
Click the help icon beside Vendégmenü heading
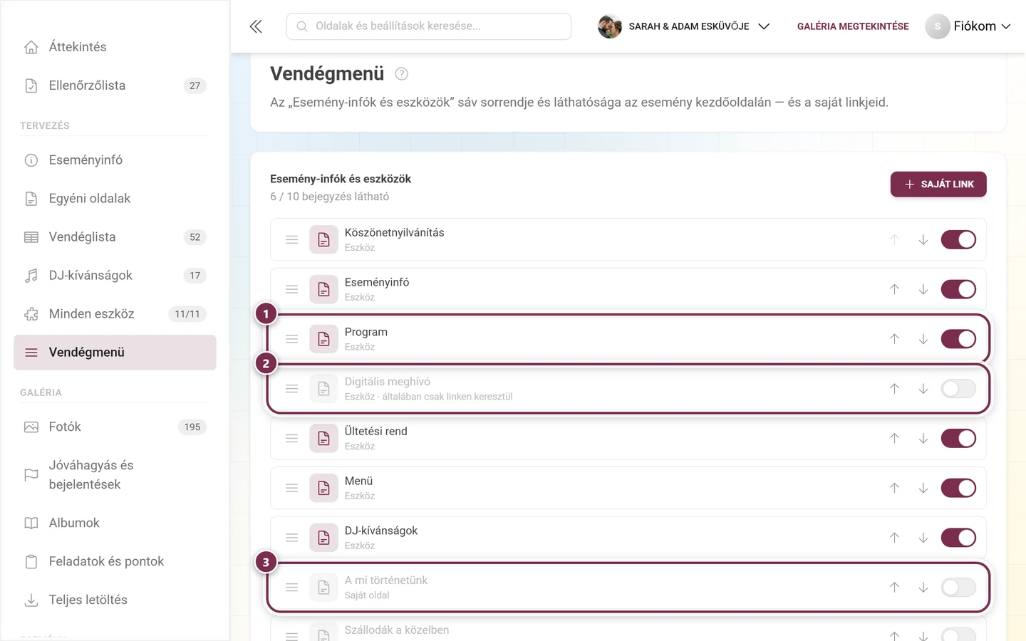pyautogui.click(x=402, y=73)
